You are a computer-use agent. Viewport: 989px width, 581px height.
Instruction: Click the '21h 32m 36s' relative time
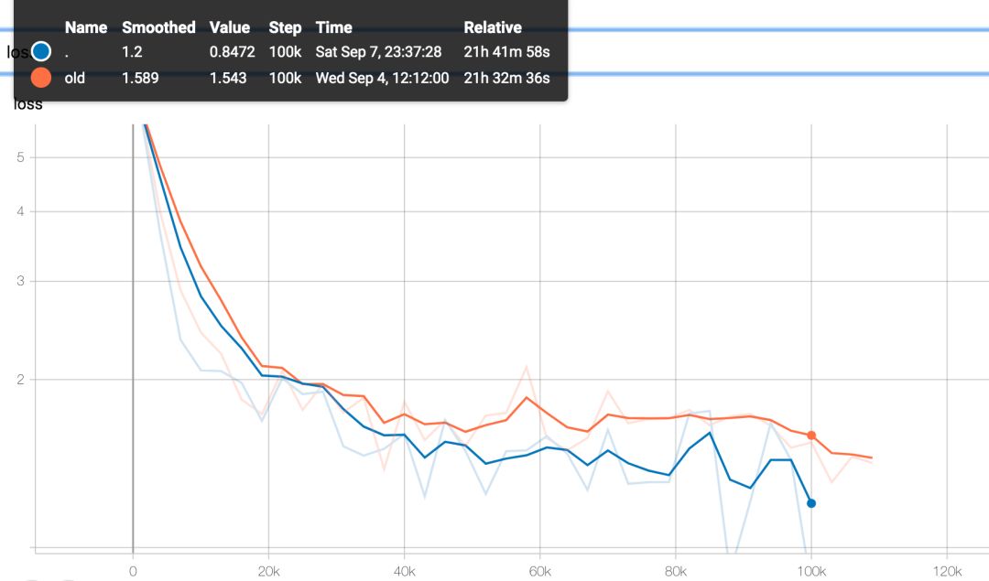[506, 78]
